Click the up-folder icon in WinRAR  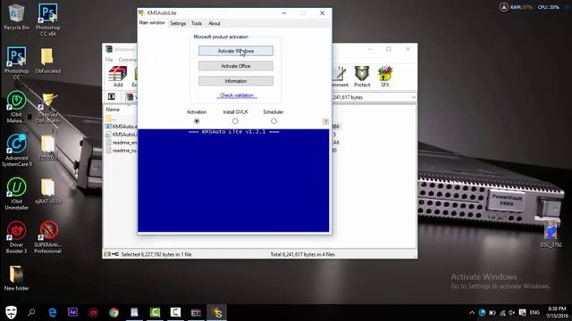pyautogui.click(x=112, y=97)
